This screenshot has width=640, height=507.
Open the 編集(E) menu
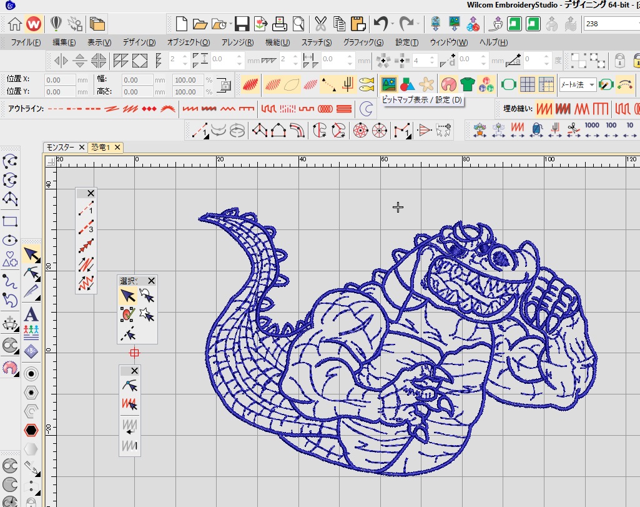pyautogui.click(x=64, y=43)
